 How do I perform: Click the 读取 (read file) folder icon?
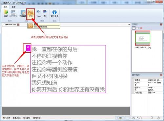(6, 12)
